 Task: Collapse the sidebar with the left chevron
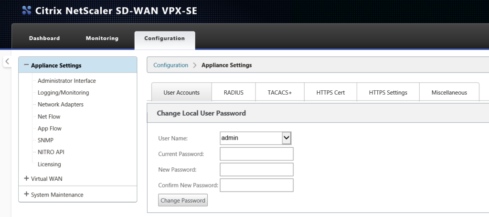8,62
